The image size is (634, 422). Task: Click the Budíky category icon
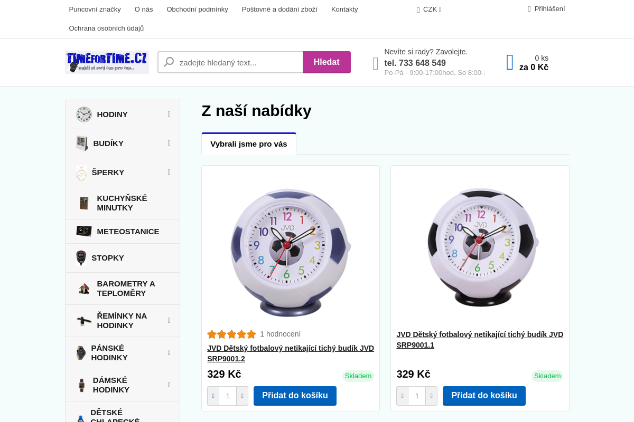coord(82,143)
